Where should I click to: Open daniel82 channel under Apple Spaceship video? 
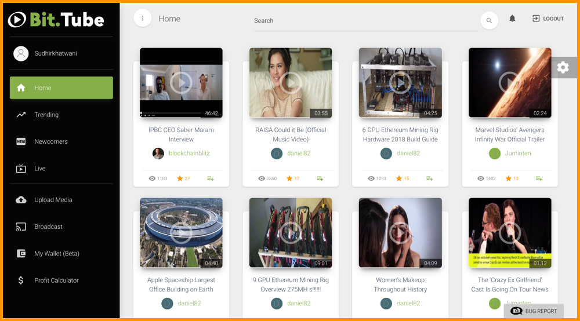point(189,303)
